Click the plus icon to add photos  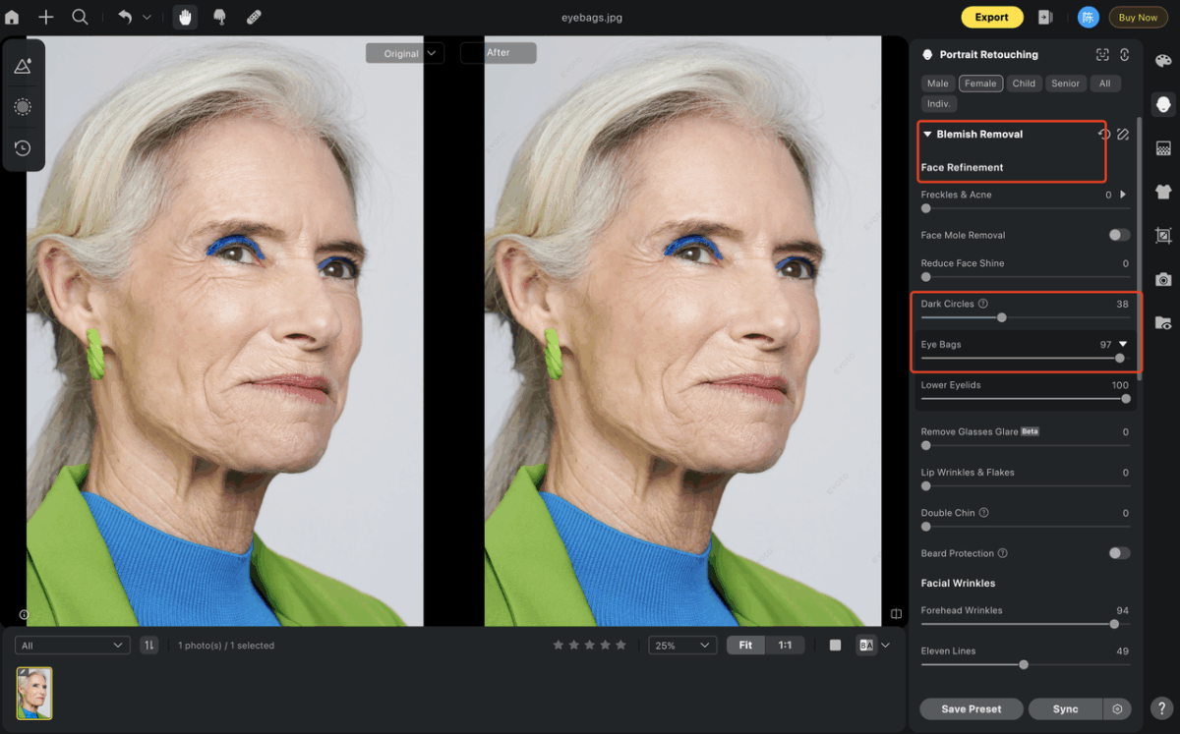(x=46, y=18)
